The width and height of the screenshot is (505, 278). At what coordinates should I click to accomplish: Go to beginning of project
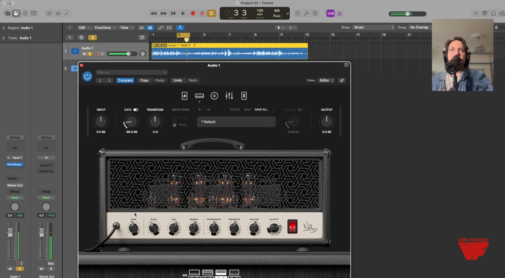pyautogui.click(x=173, y=13)
